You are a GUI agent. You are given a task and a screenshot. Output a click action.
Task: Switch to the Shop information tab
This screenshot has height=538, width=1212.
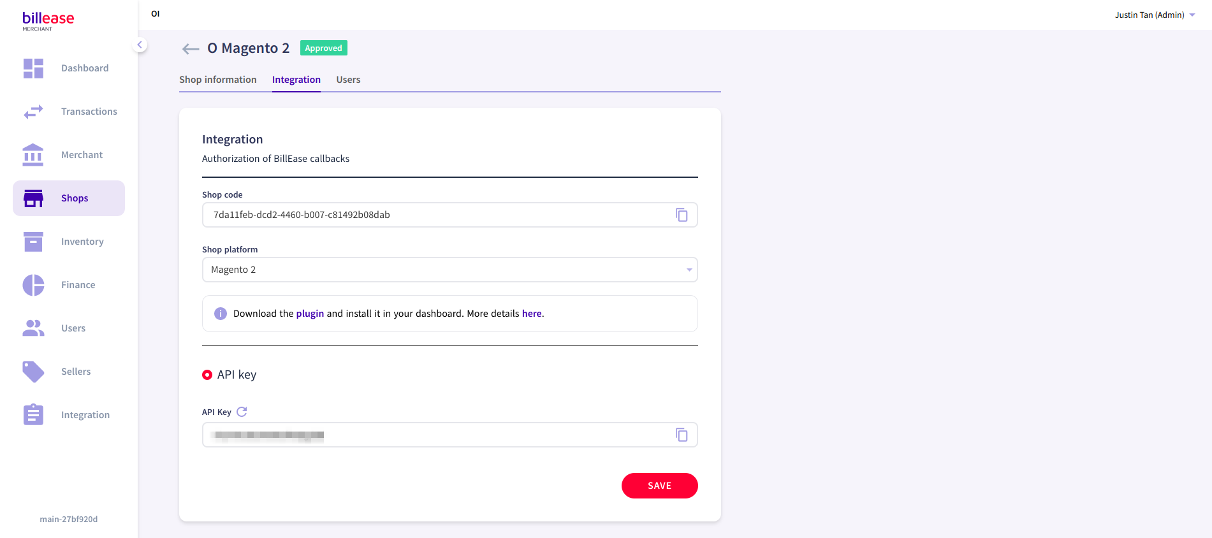218,80
